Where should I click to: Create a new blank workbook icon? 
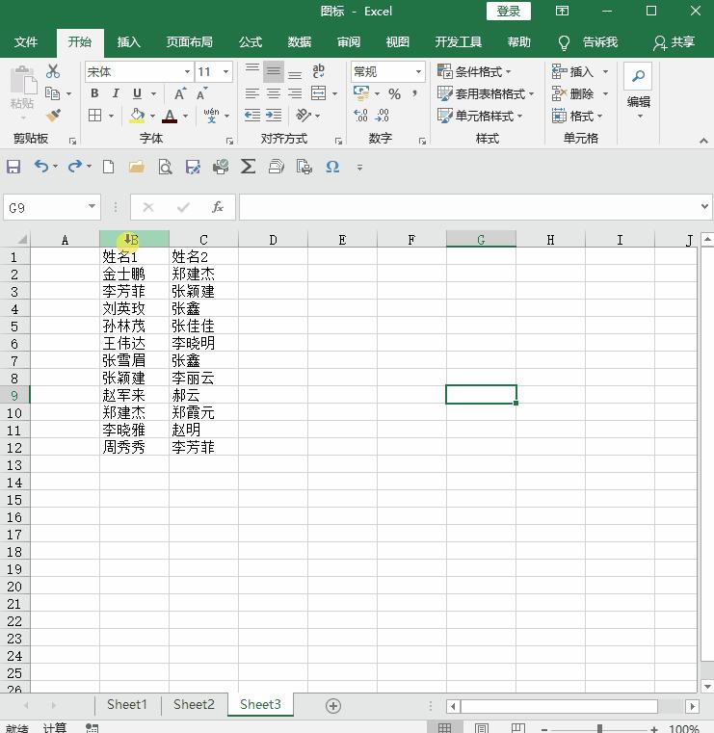point(109,167)
